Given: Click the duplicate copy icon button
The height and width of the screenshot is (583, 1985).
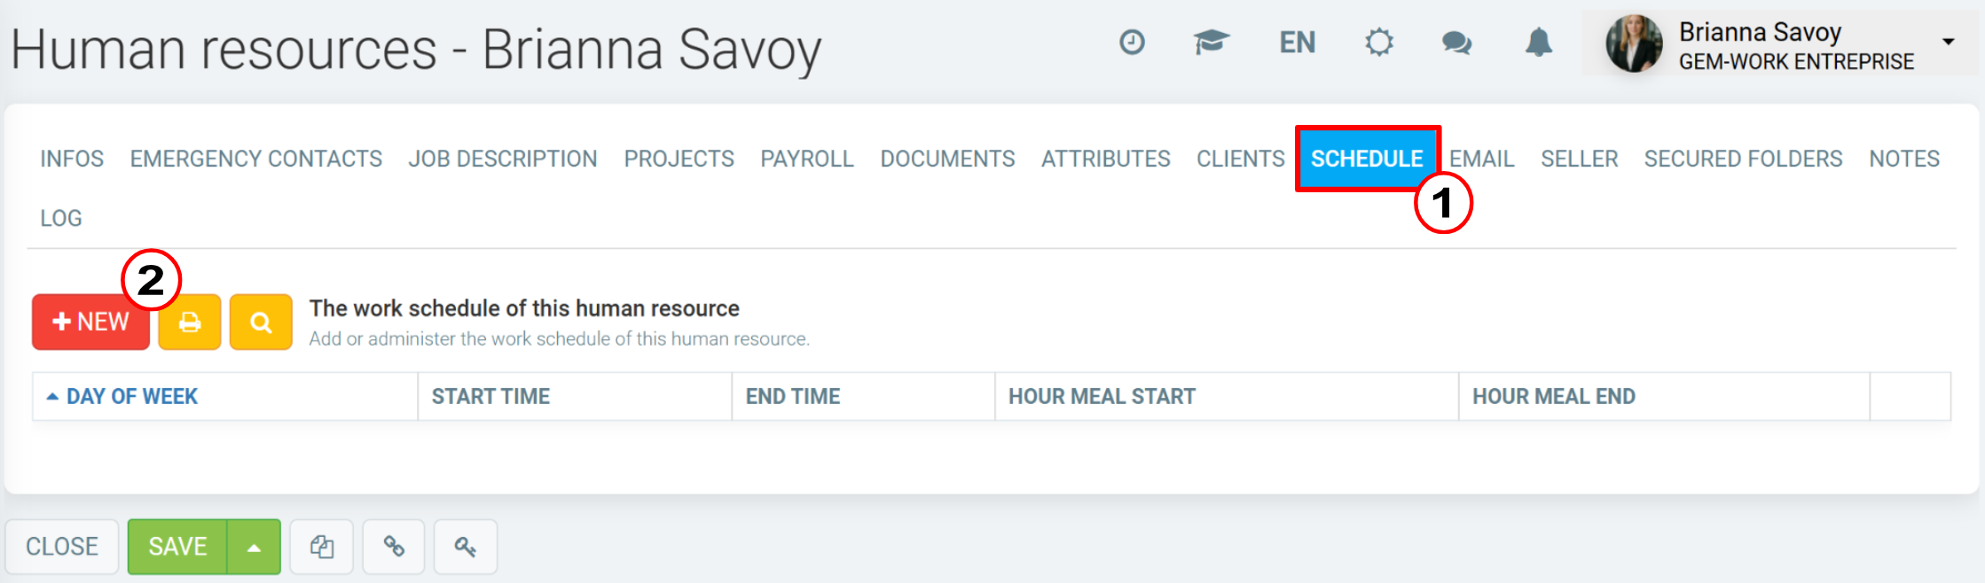Looking at the screenshot, I should [322, 547].
